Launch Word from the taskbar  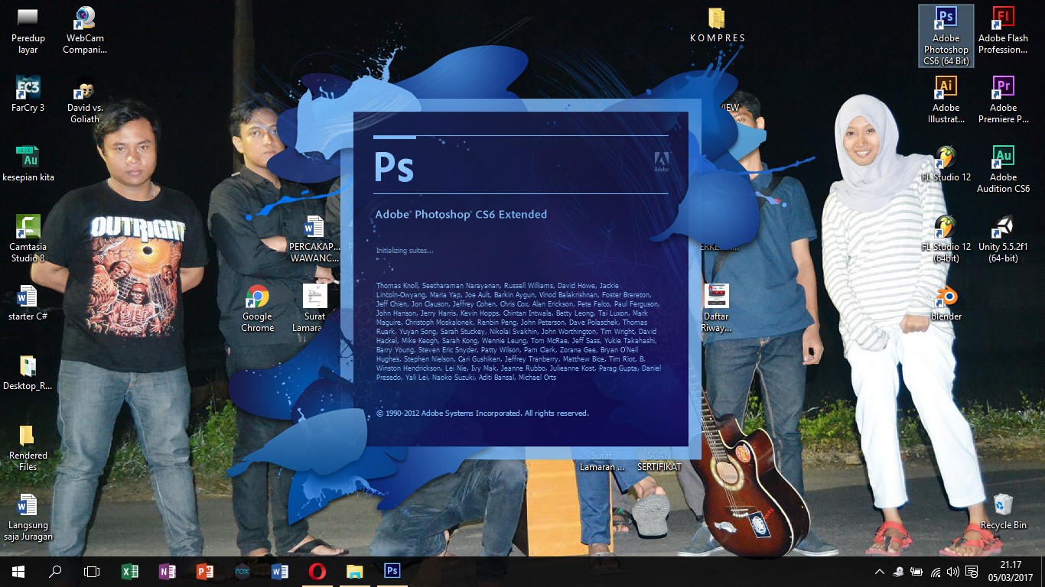(279, 571)
